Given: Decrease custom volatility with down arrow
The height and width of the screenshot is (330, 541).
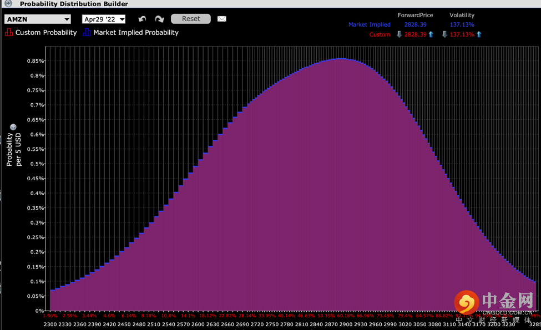Looking at the screenshot, I should [x=444, y=34].
